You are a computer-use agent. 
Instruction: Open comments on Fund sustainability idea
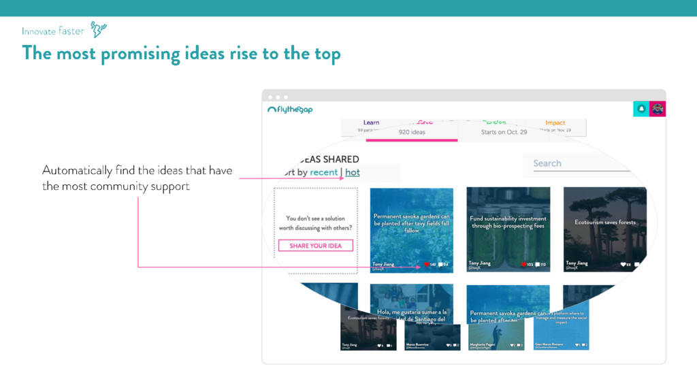[538, 265]
